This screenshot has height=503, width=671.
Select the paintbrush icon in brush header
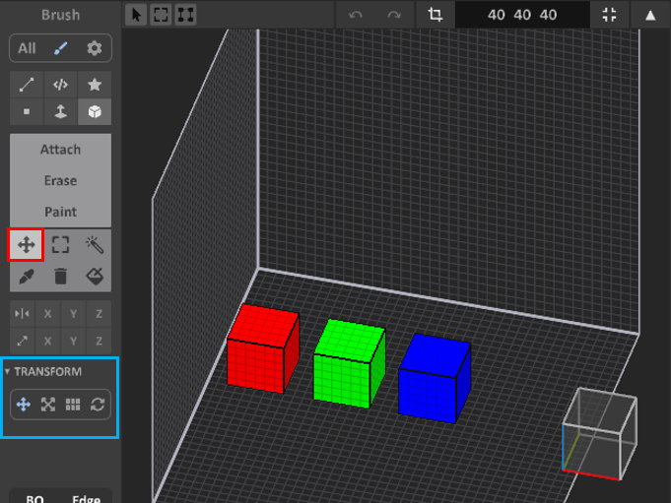coord(60,48)
